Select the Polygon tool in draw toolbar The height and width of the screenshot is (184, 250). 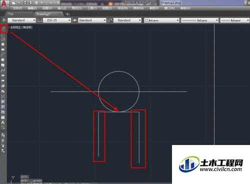pyautogui.click(x=3, y=44)
